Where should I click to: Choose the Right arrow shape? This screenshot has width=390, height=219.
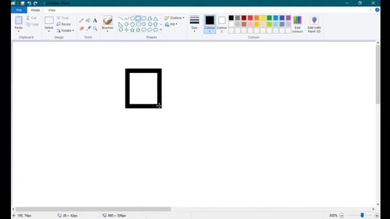click(x=144, y=24)
